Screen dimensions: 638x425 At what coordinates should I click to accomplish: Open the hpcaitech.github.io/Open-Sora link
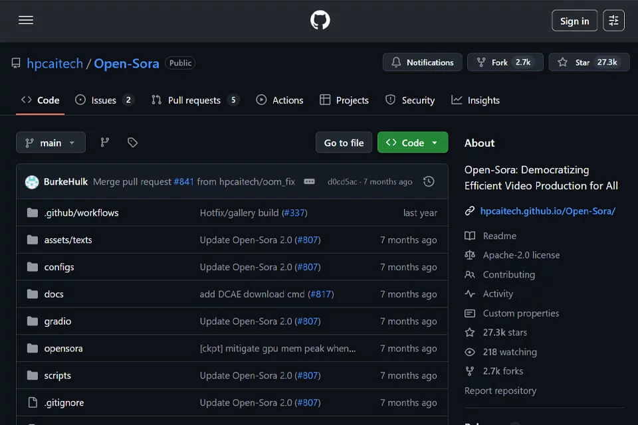tap(547, 211)
